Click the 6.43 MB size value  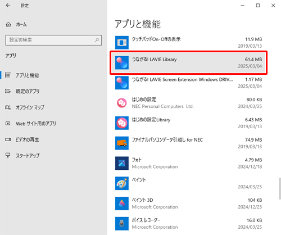(253, 120)
